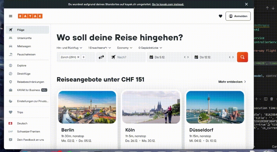277x152 pixels.
Task: Click the Nach? destination field
Action: [x=127, y=57]
